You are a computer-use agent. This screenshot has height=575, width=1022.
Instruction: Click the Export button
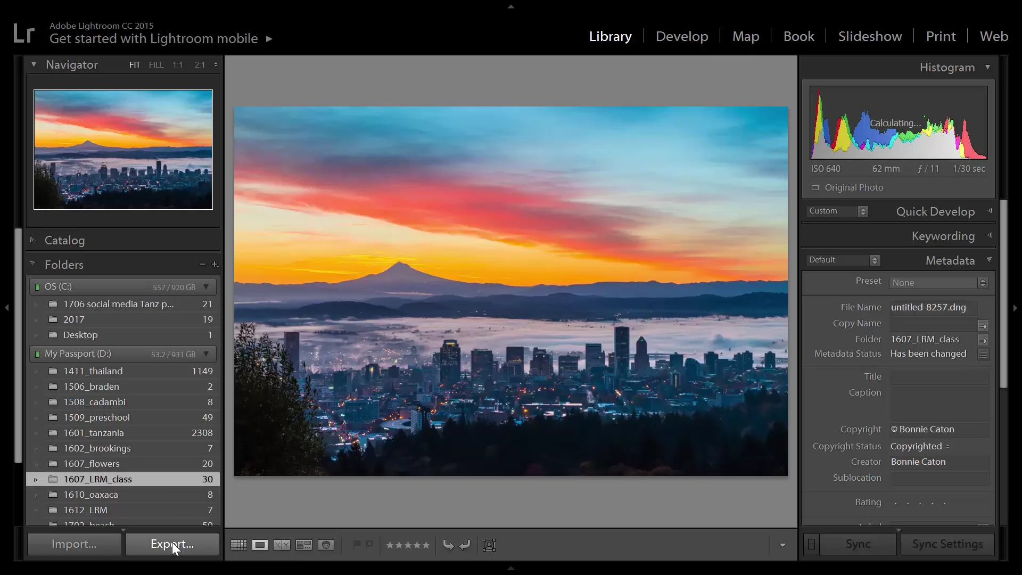click(x=171, y=544)
